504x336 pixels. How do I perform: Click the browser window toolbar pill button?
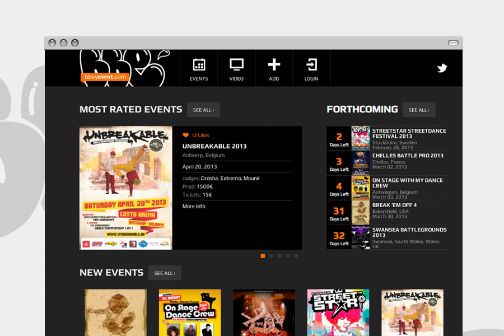coord(453,43)
